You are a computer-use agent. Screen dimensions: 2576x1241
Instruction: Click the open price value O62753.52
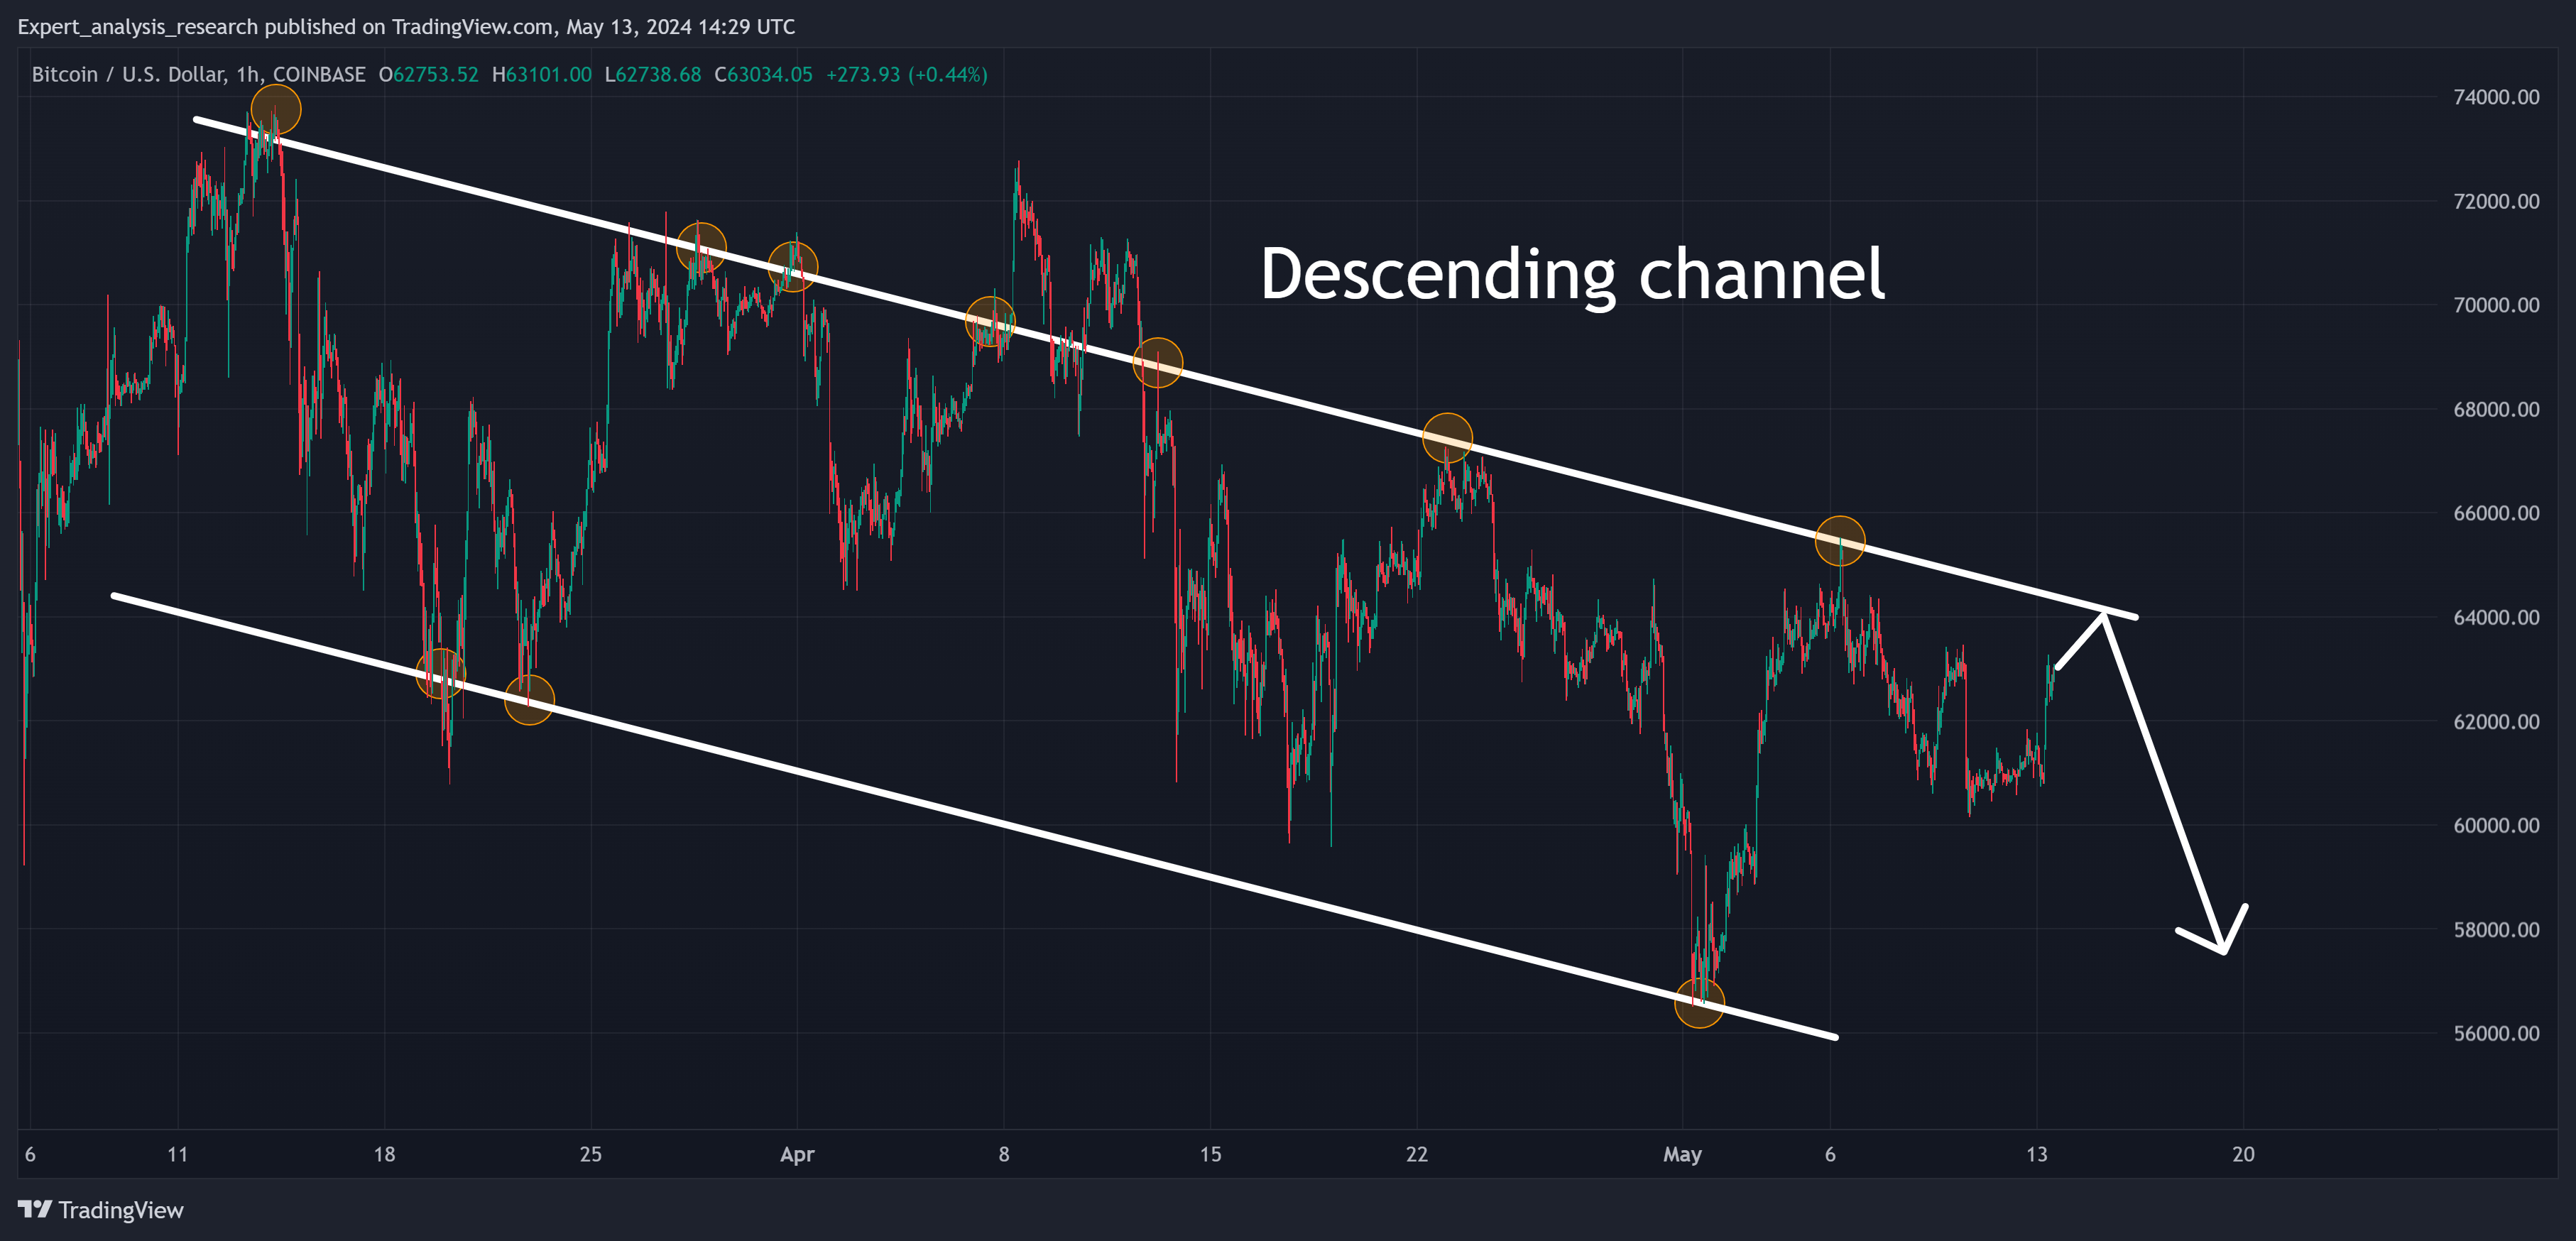(x=429, y=75)
